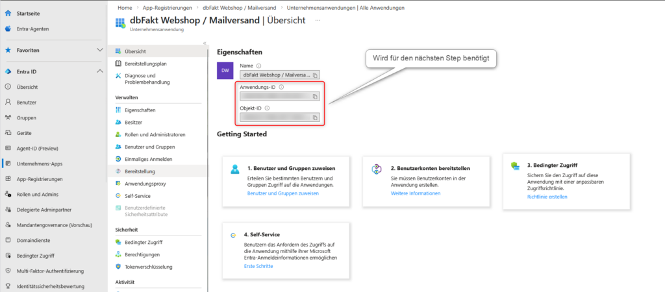Viewport: 665px width, 292px height.
Task: Collapse the resource menu with double chevron
Action: tap(205, 43)
